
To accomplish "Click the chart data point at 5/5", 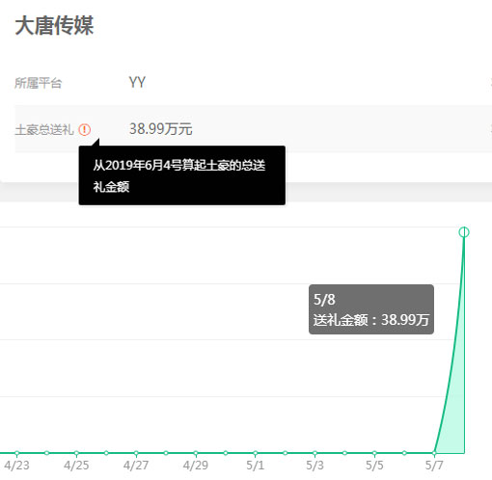I will tap(374, 453).
